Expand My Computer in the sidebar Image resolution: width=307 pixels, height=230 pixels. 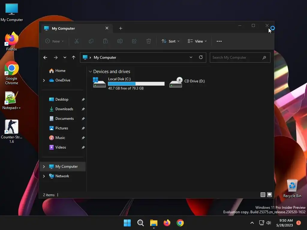pos(44,167)
